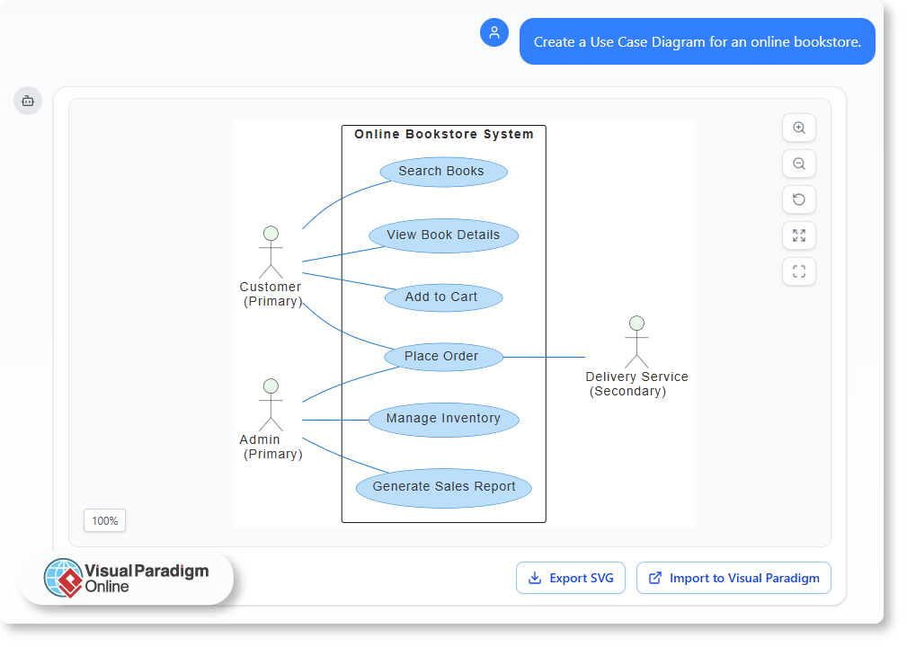
Task: Click the bookstore prompt message bubble
Action: pyautogui.click(x=697, y=41)
